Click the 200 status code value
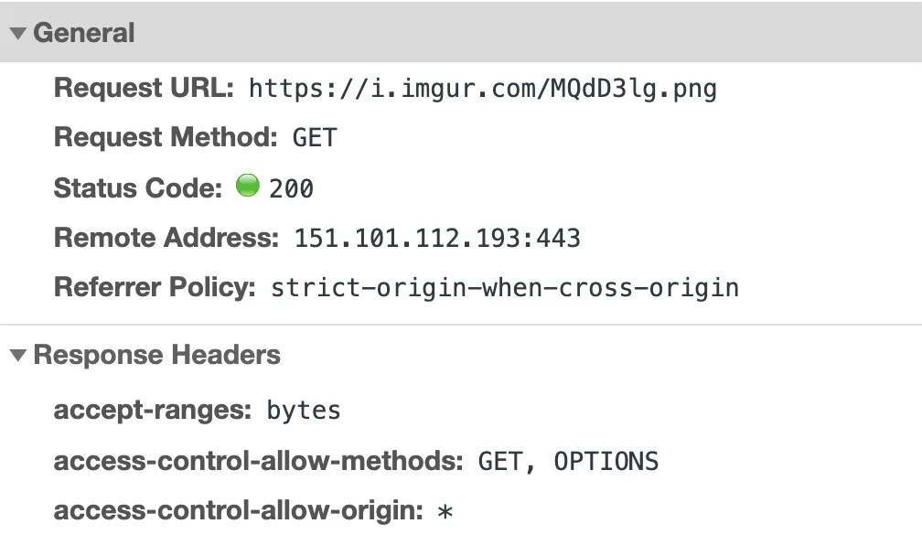Viewport: 922px width, 545px height. pos(292,189)
